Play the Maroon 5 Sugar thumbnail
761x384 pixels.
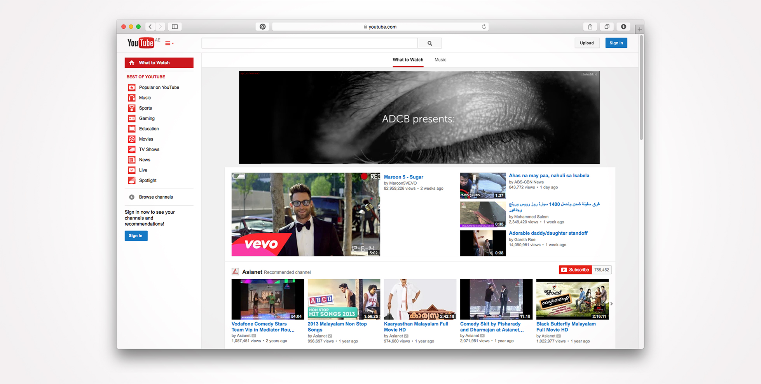click(306, 214)
